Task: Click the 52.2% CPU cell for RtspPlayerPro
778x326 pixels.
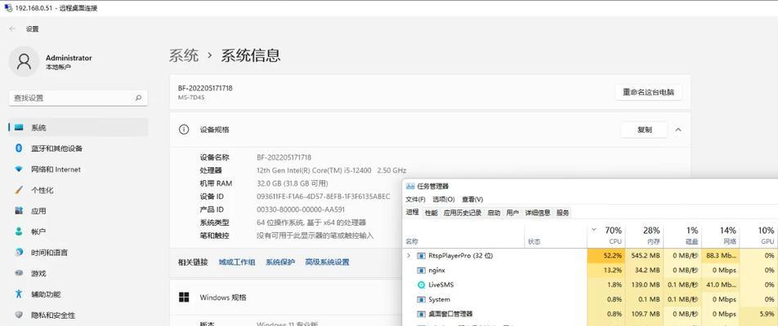Action: tap(606, 256)
